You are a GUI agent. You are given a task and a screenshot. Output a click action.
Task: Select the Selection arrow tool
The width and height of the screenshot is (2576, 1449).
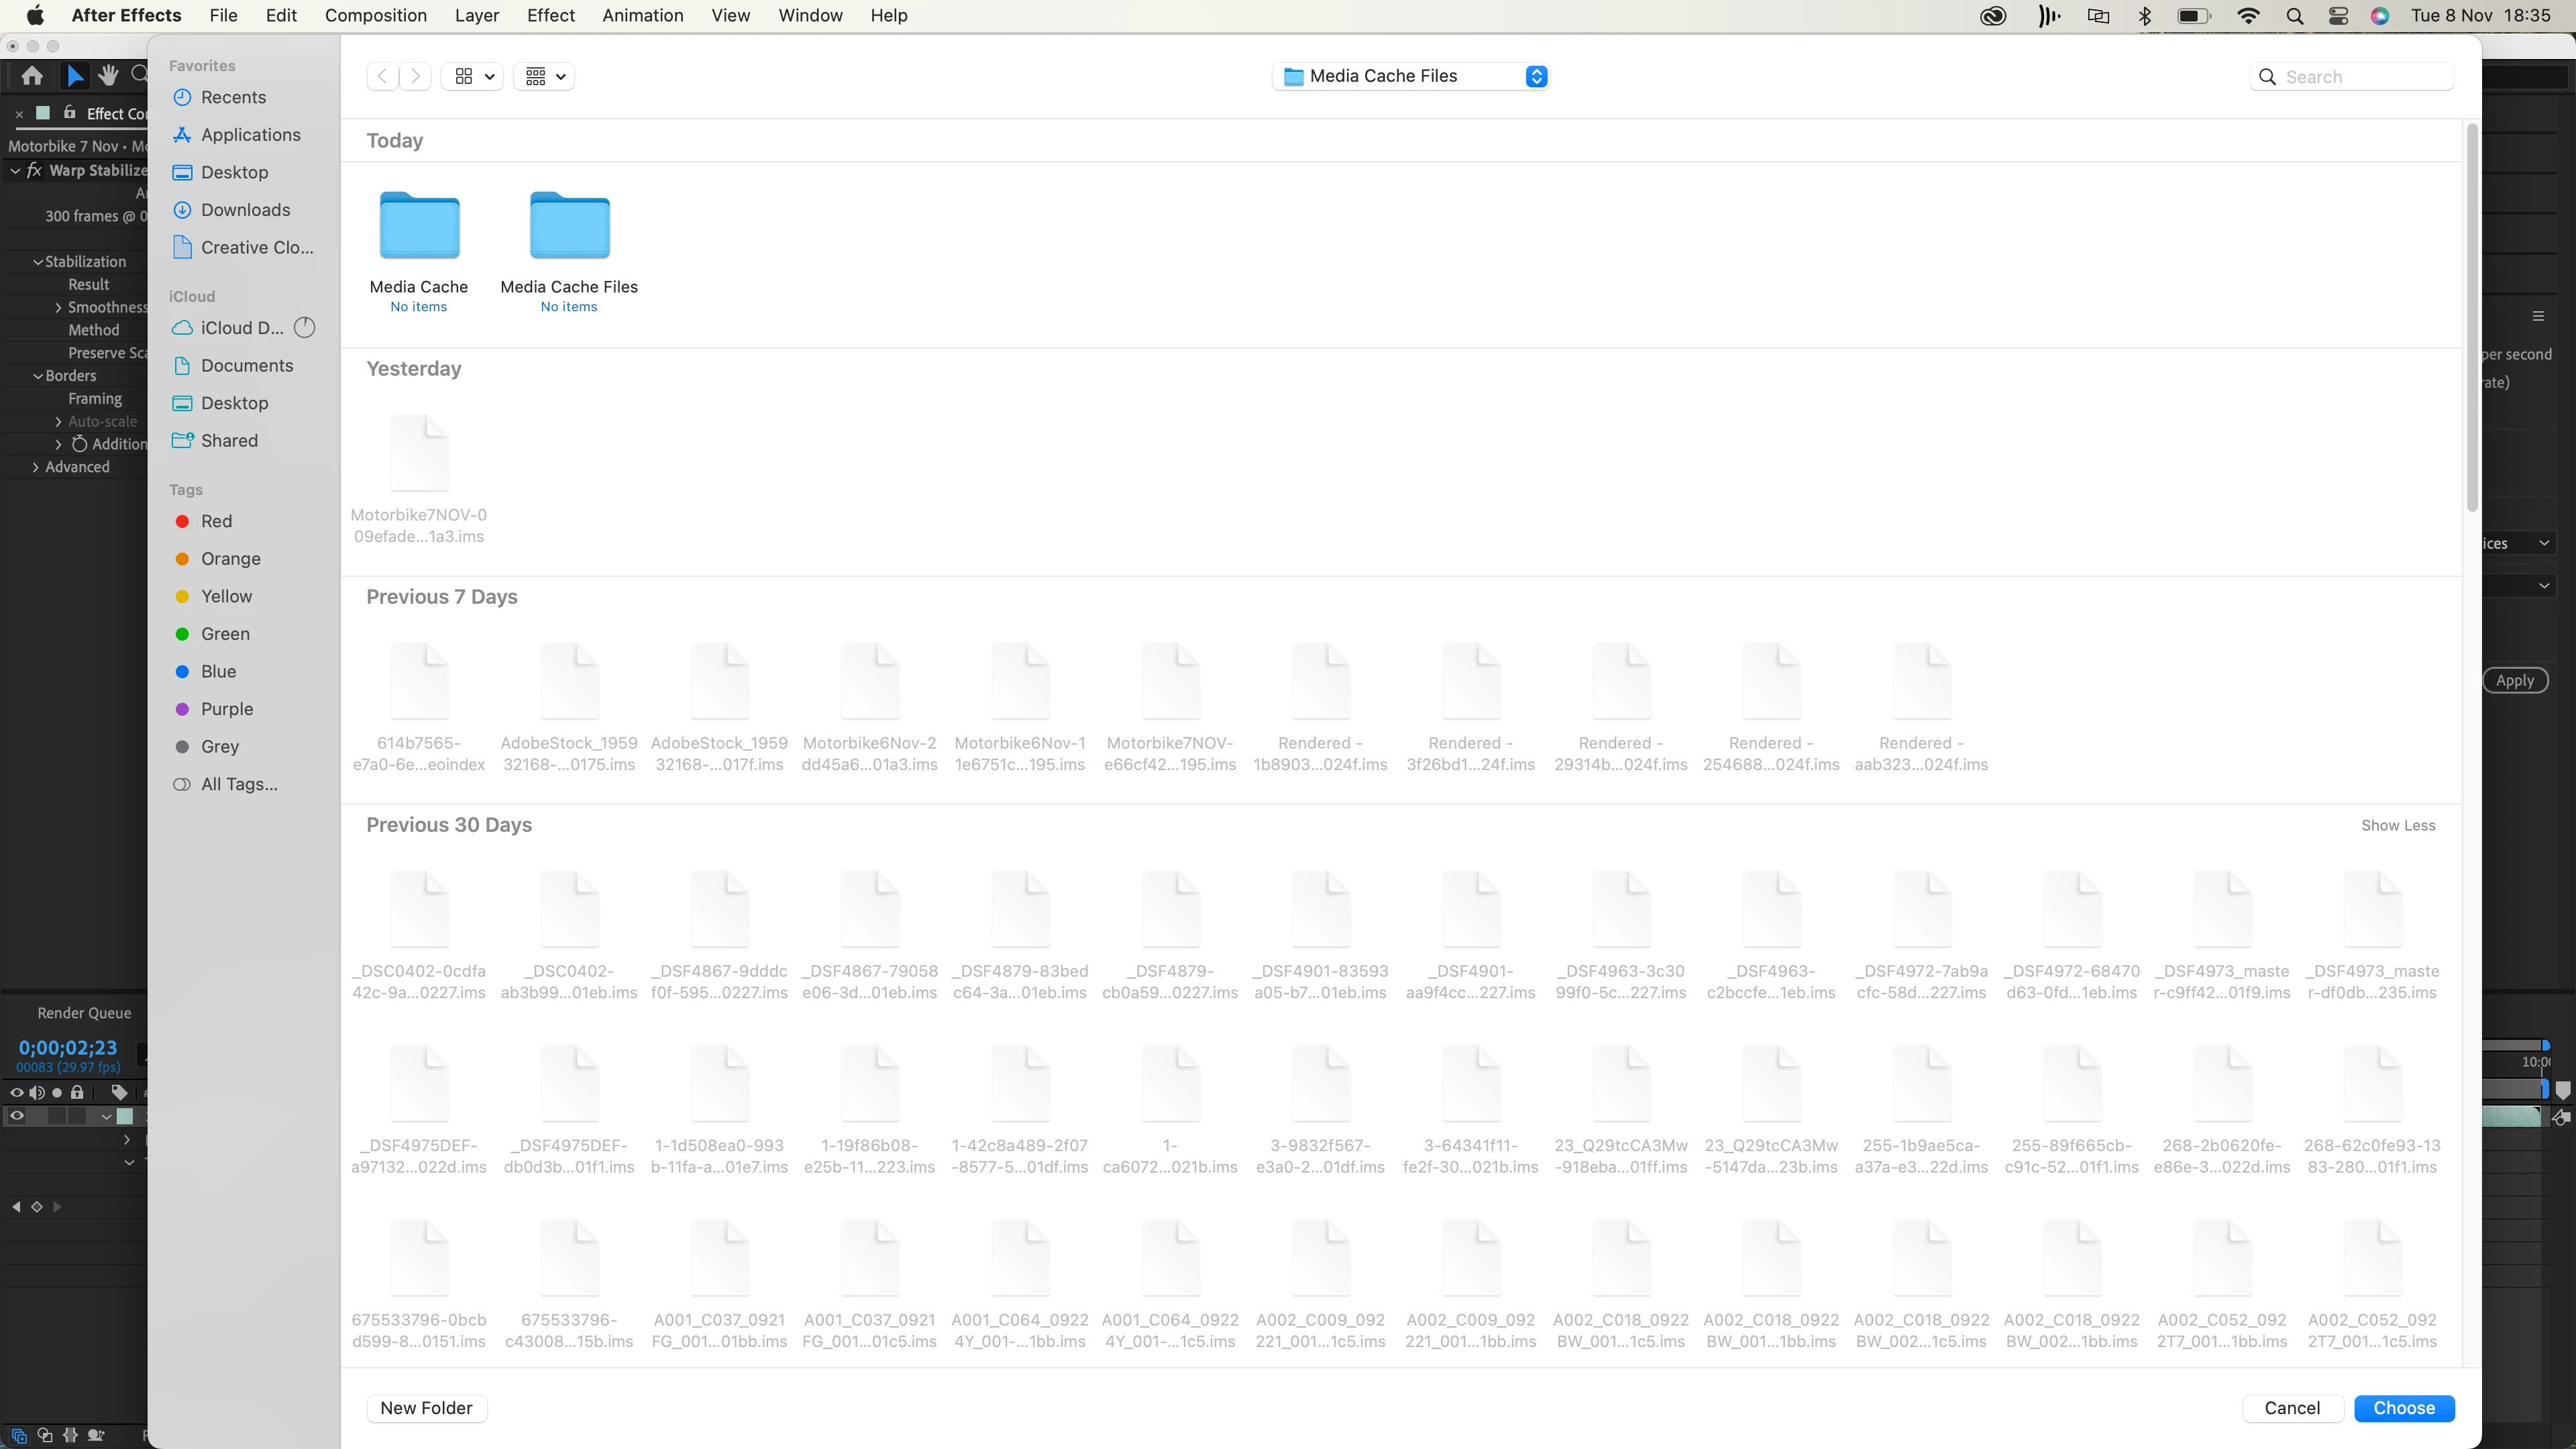[75, 76]
